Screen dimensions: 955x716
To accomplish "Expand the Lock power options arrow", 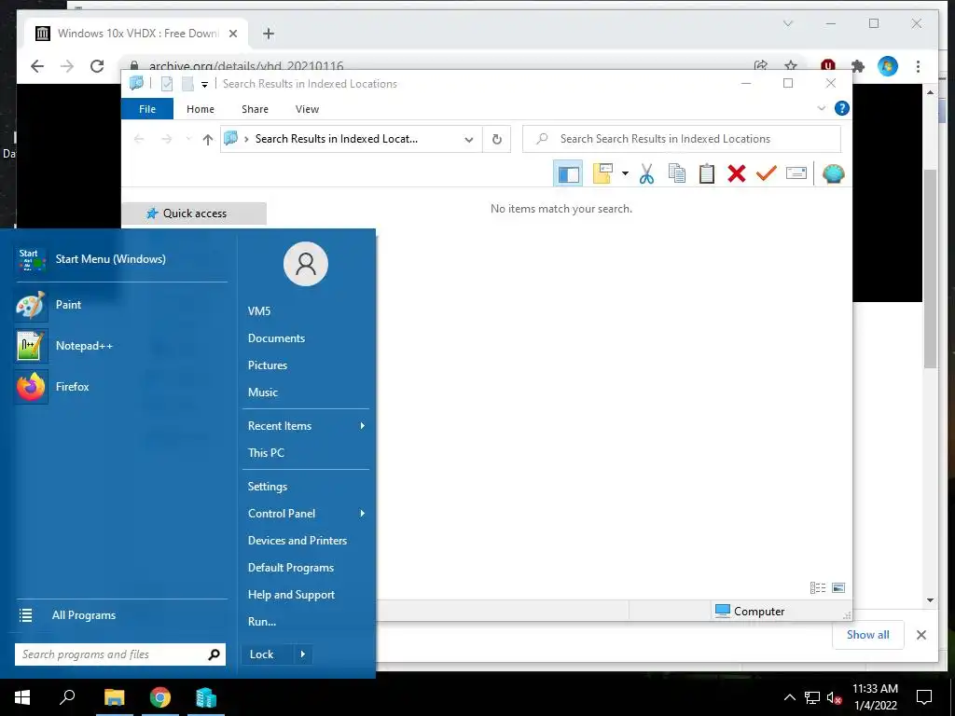I will coord(303,654).
